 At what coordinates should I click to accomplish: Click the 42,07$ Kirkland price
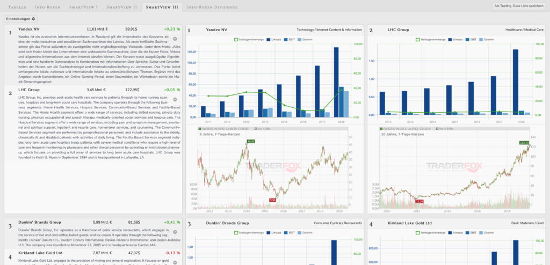(x=134, y=253)
